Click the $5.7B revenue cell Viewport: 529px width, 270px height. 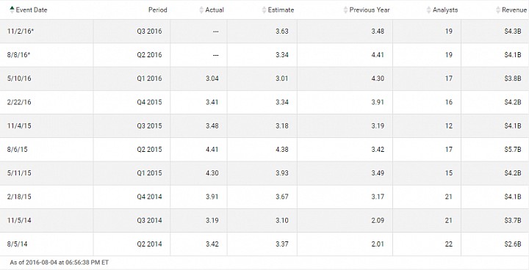coord(495,150)
